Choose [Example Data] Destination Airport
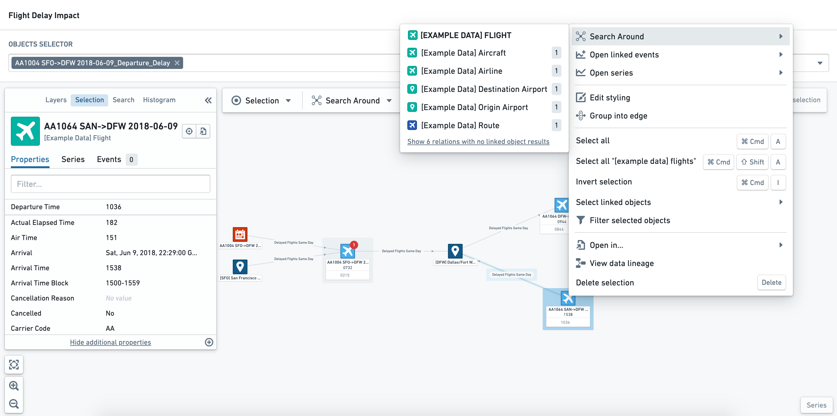837x416 pixels. [x=484, y=89]
